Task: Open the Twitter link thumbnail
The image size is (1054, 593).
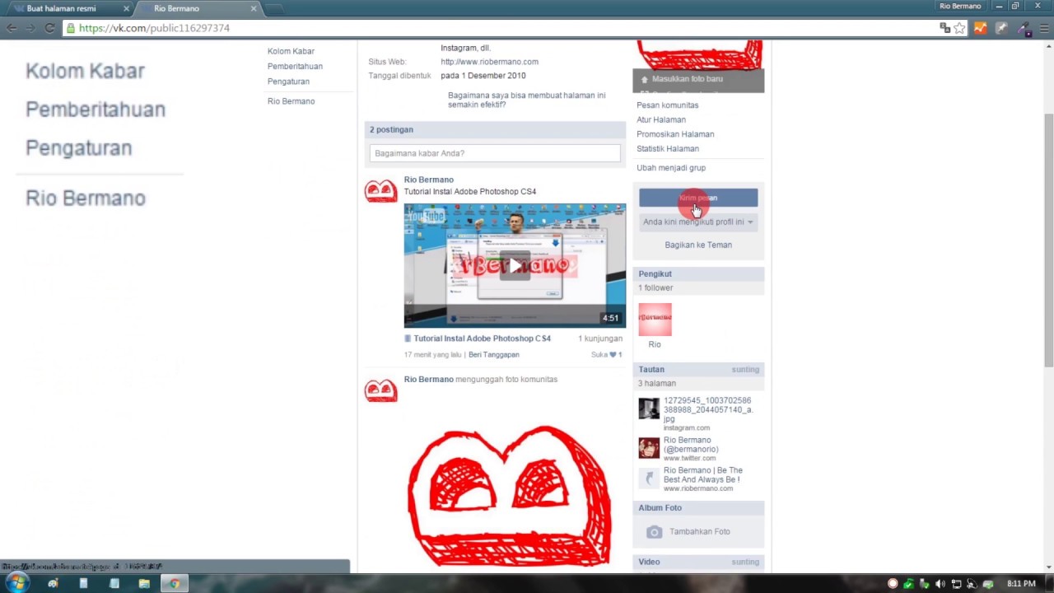Action: (x=649, y=447)
